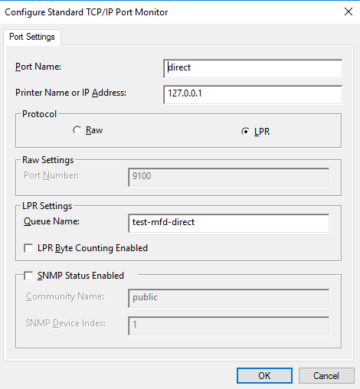Click the Port Number field showing 9100

tap(229, 177)
